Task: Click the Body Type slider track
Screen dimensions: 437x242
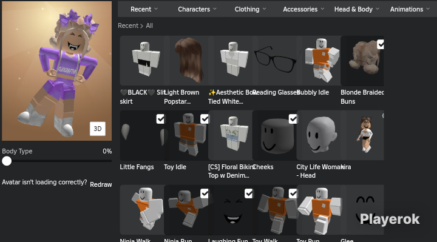Action: (57, 161)
